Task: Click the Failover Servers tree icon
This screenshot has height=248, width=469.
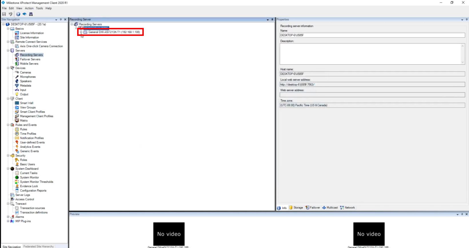Action: coord(17,59)
